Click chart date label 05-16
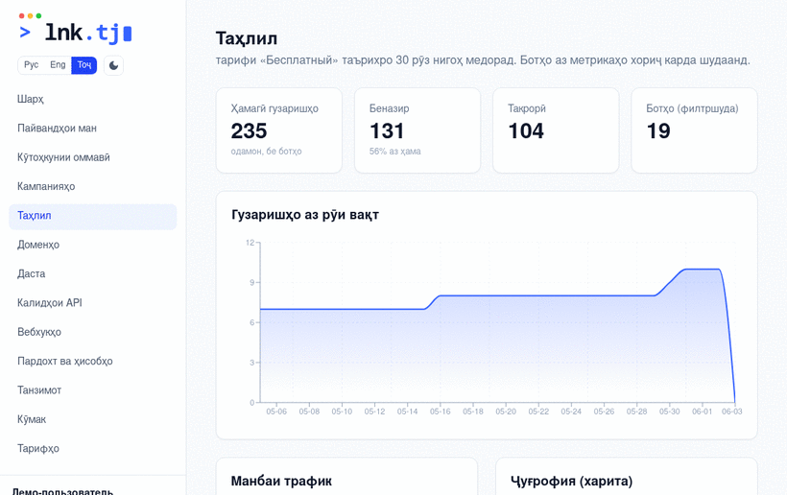Viewport: 787px width, 495px height. point(441,412)
